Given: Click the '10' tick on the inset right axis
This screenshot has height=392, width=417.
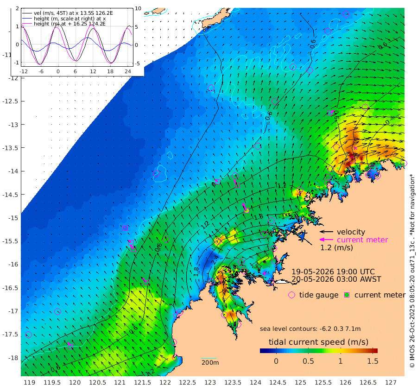Looking at the screenshot, I should [x=138, y=8].
